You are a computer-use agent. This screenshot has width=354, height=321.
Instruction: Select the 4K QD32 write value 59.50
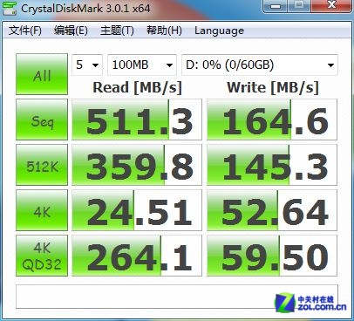click(272, 256)
